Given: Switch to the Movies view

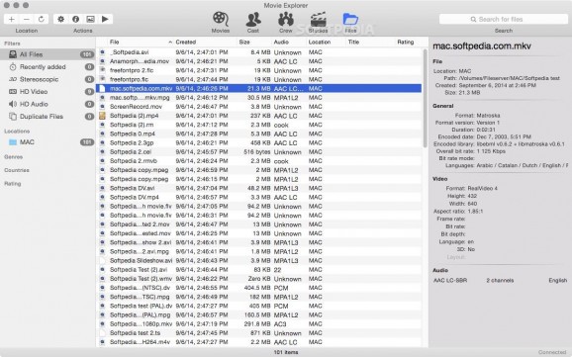Looking at the screenshot, I should coord(221,22).
